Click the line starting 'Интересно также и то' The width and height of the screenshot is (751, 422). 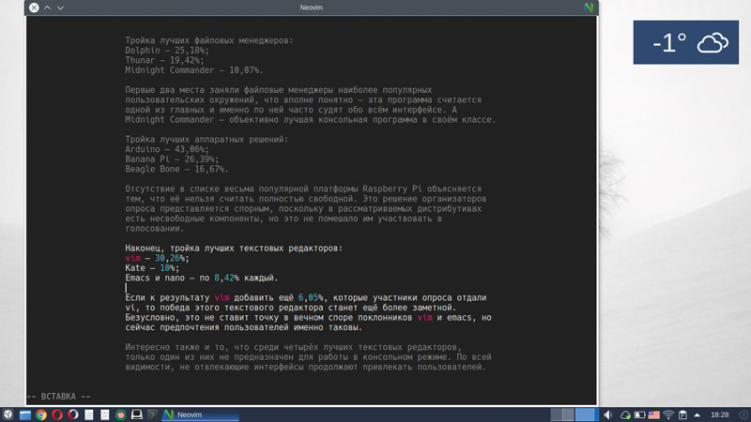[x=293, y=347]
